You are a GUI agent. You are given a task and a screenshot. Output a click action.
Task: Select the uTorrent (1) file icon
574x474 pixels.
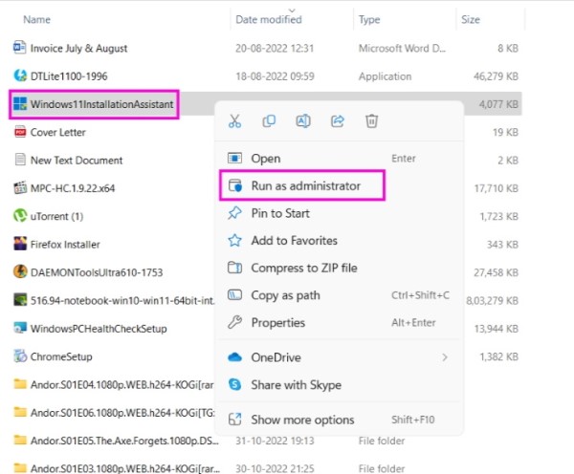click(20, 216)
